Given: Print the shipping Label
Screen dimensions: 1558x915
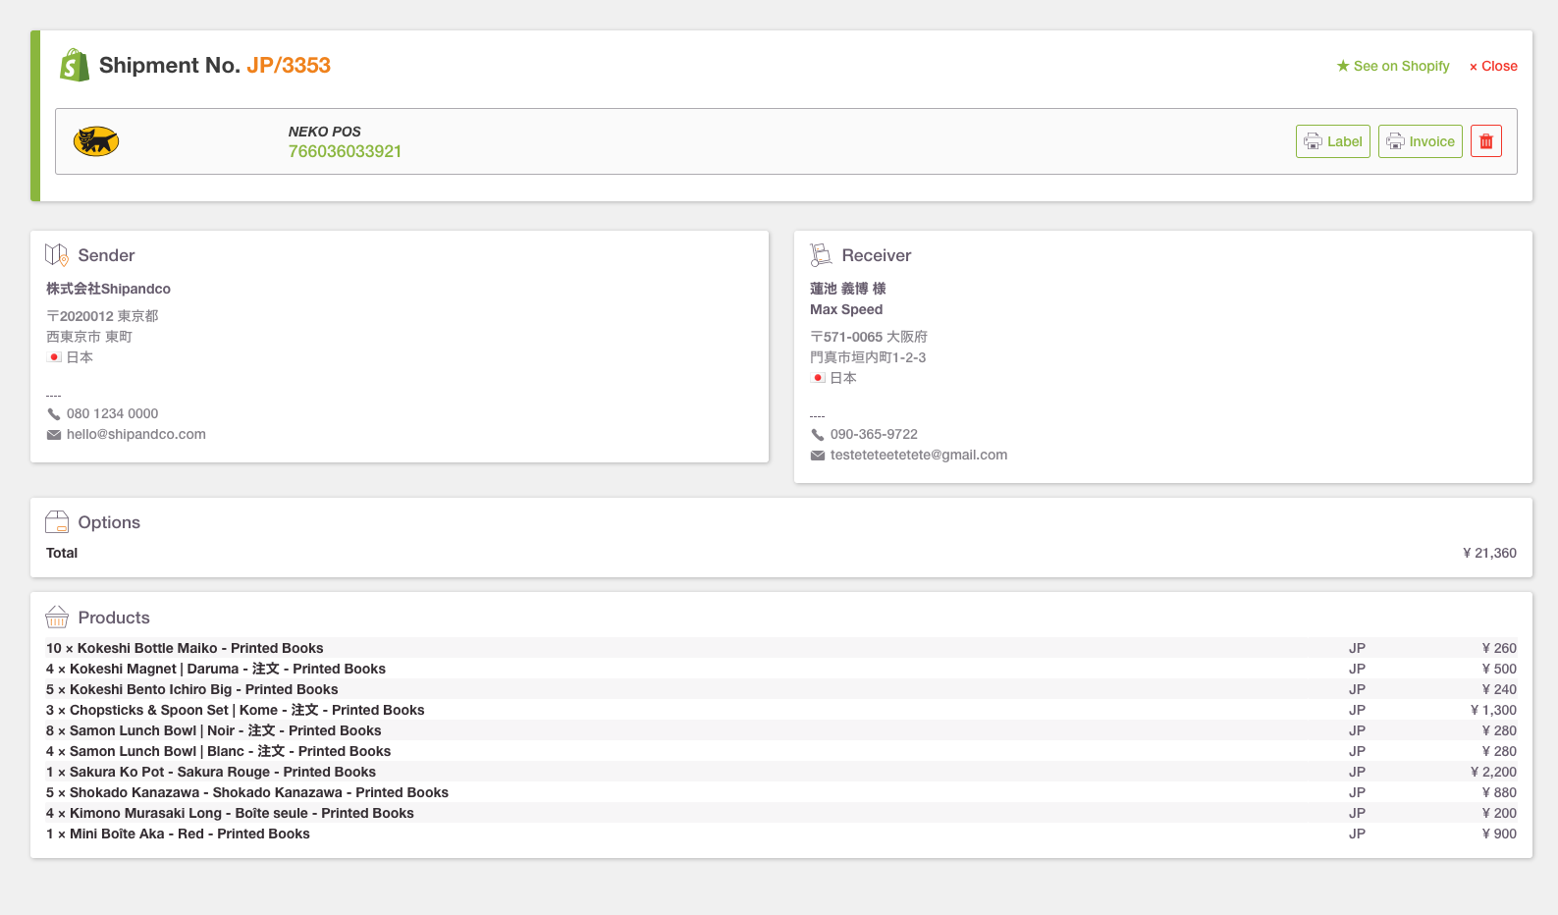Looking at the screenshot, I should click(x=1332, y=141).
